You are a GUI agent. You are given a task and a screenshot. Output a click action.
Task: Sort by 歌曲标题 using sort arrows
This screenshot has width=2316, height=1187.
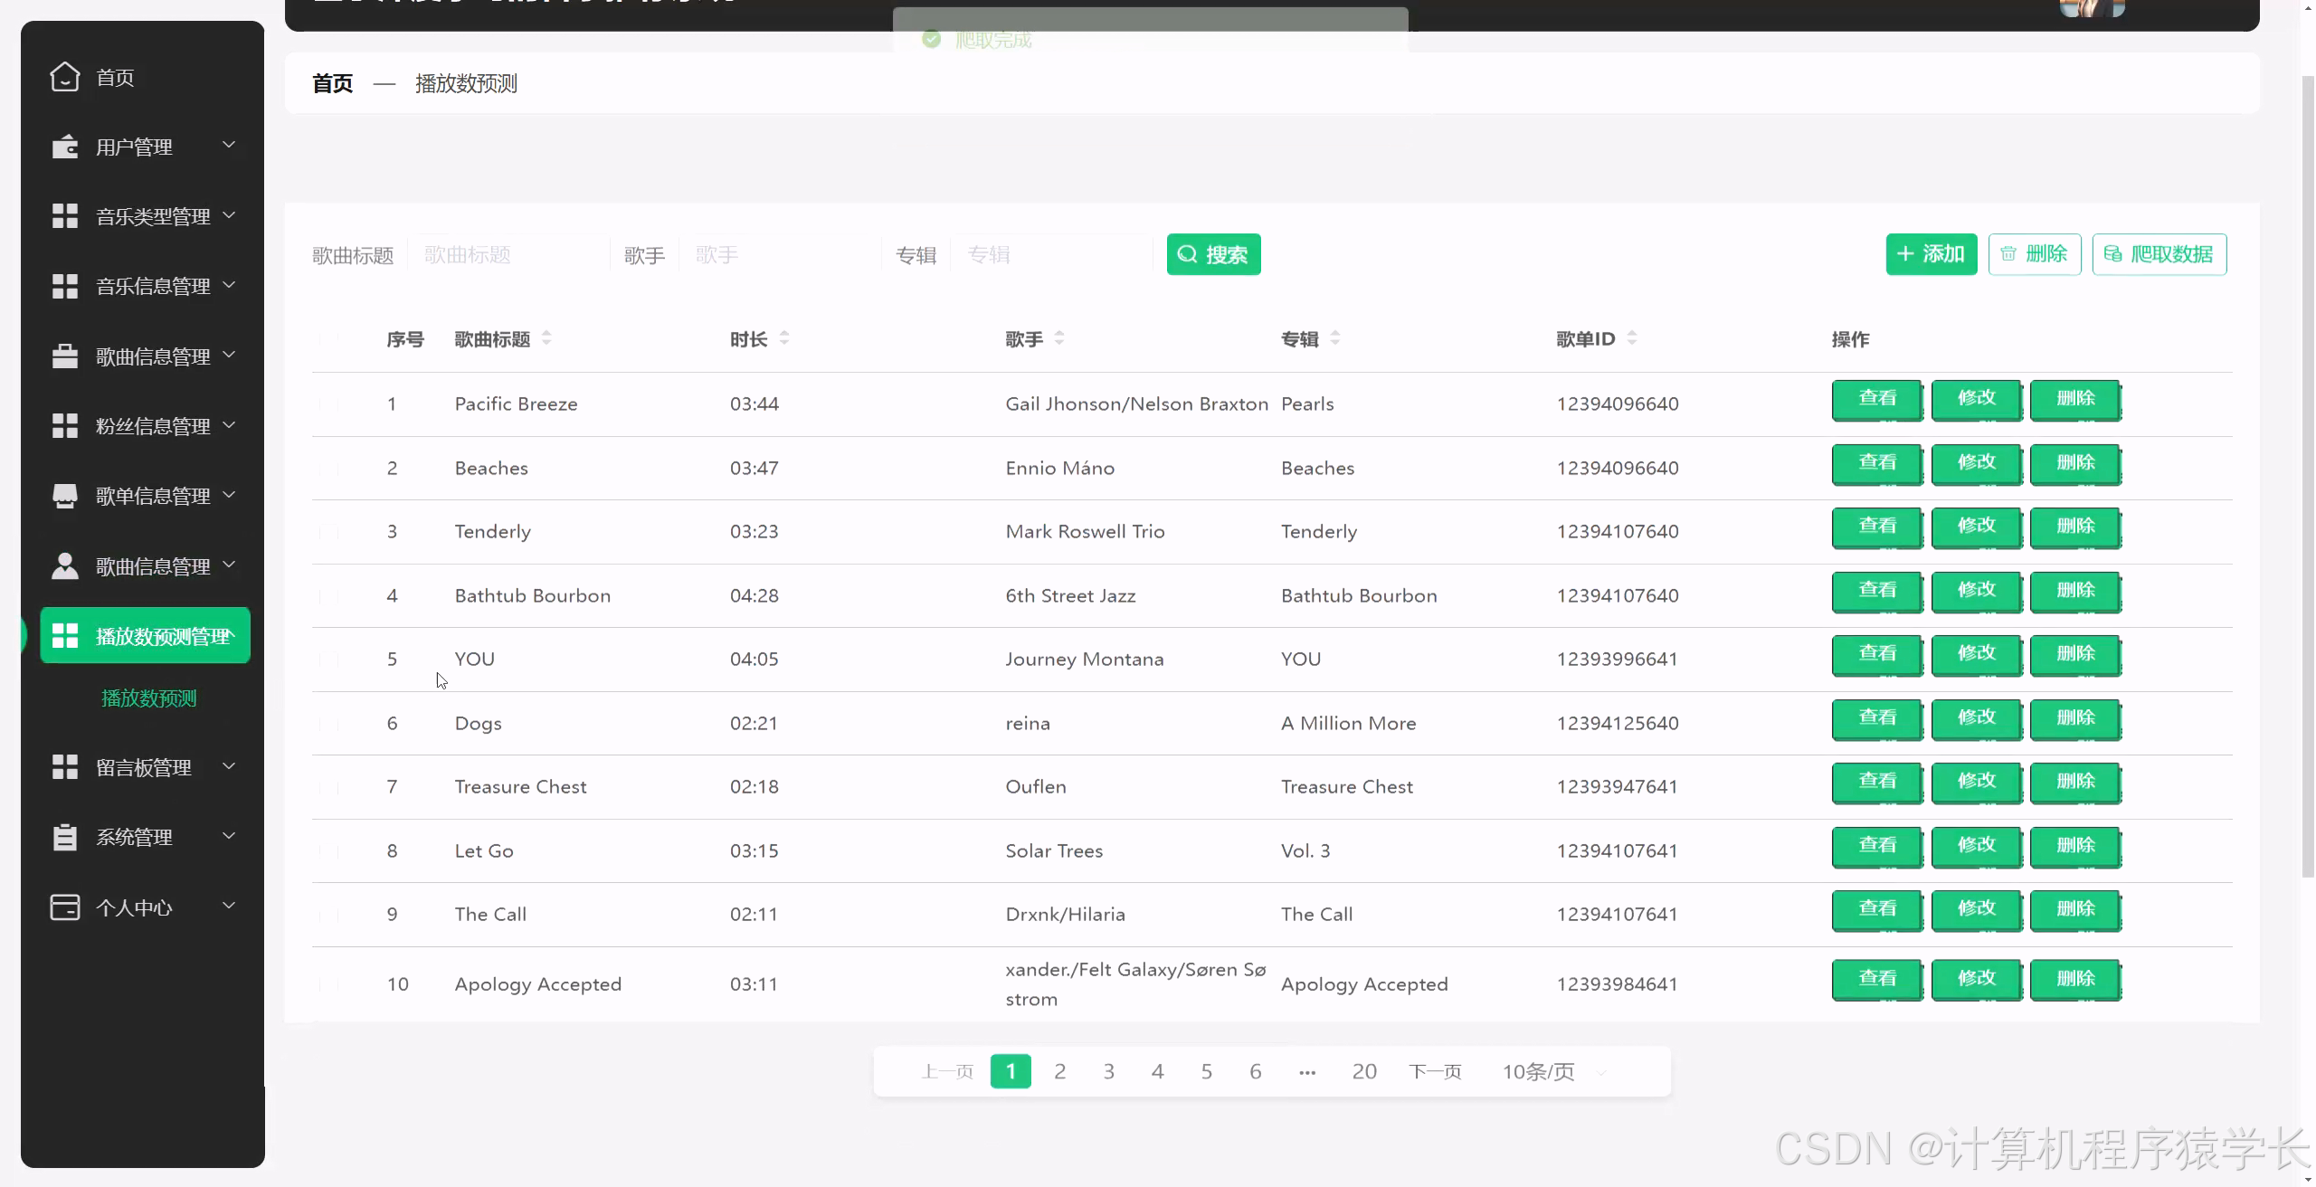[x=546, y=338]
